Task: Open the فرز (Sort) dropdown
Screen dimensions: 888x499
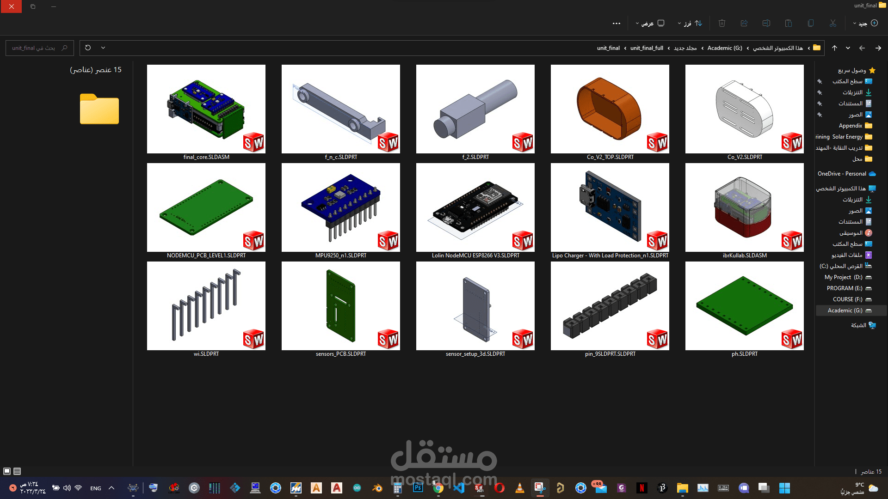Action: pyautogui.click(x=689, y=23)
